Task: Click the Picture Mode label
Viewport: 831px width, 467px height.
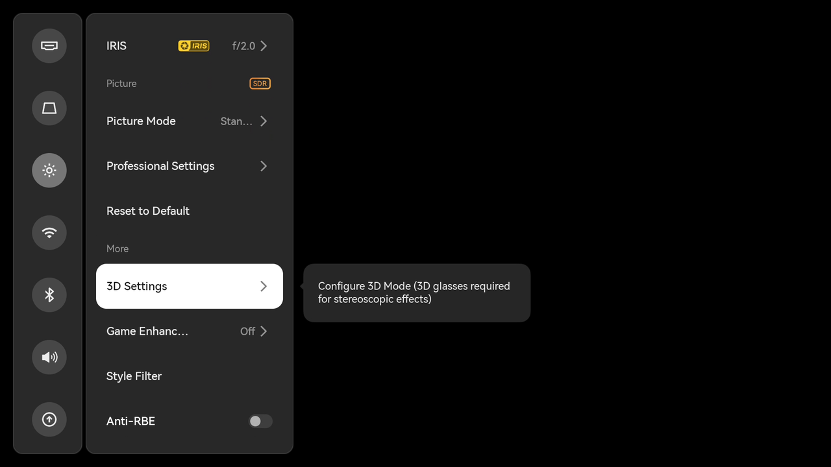Action: coord(141,121)
